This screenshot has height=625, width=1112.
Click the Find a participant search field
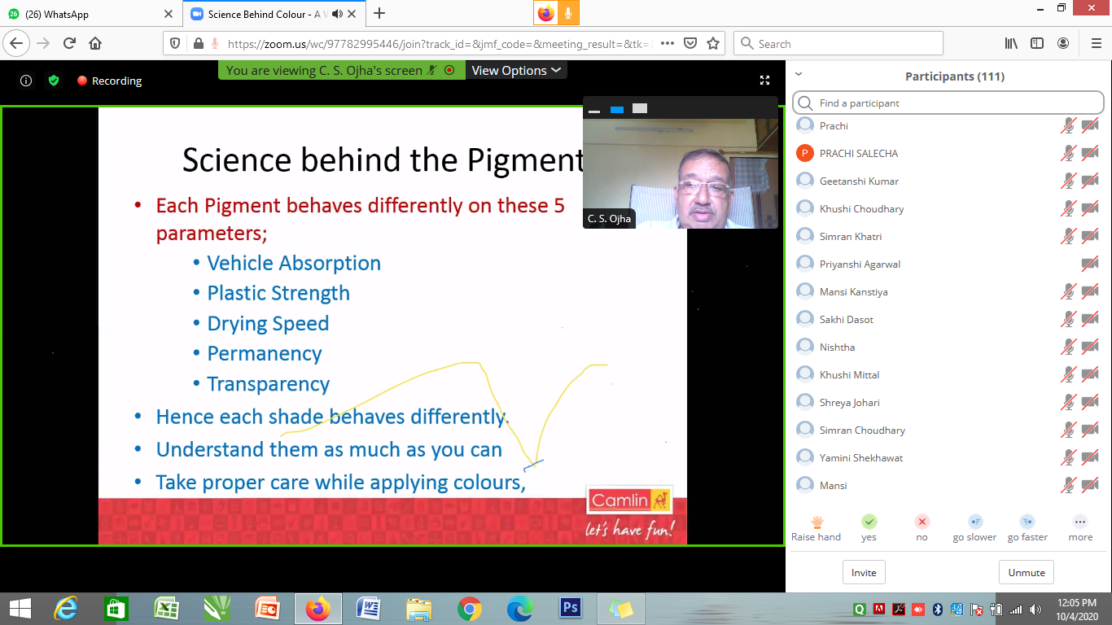(x=948, y=103)
